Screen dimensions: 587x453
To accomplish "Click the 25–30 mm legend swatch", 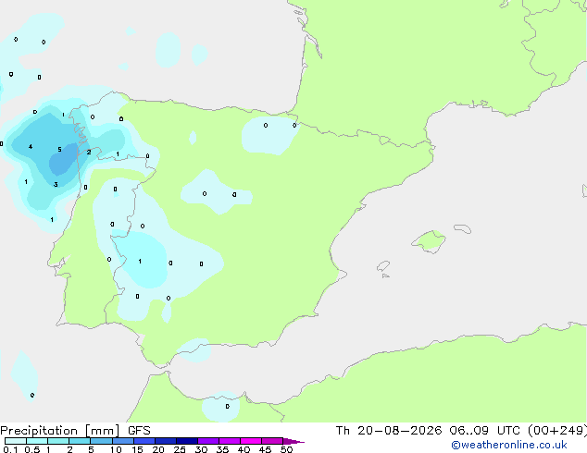I will point(186,441).
